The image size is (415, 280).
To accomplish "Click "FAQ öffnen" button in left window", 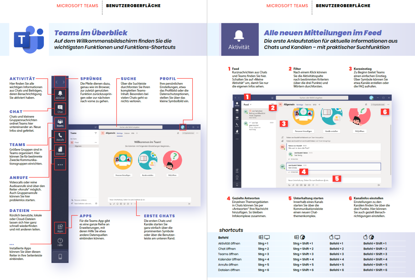I will coord(173,175).
